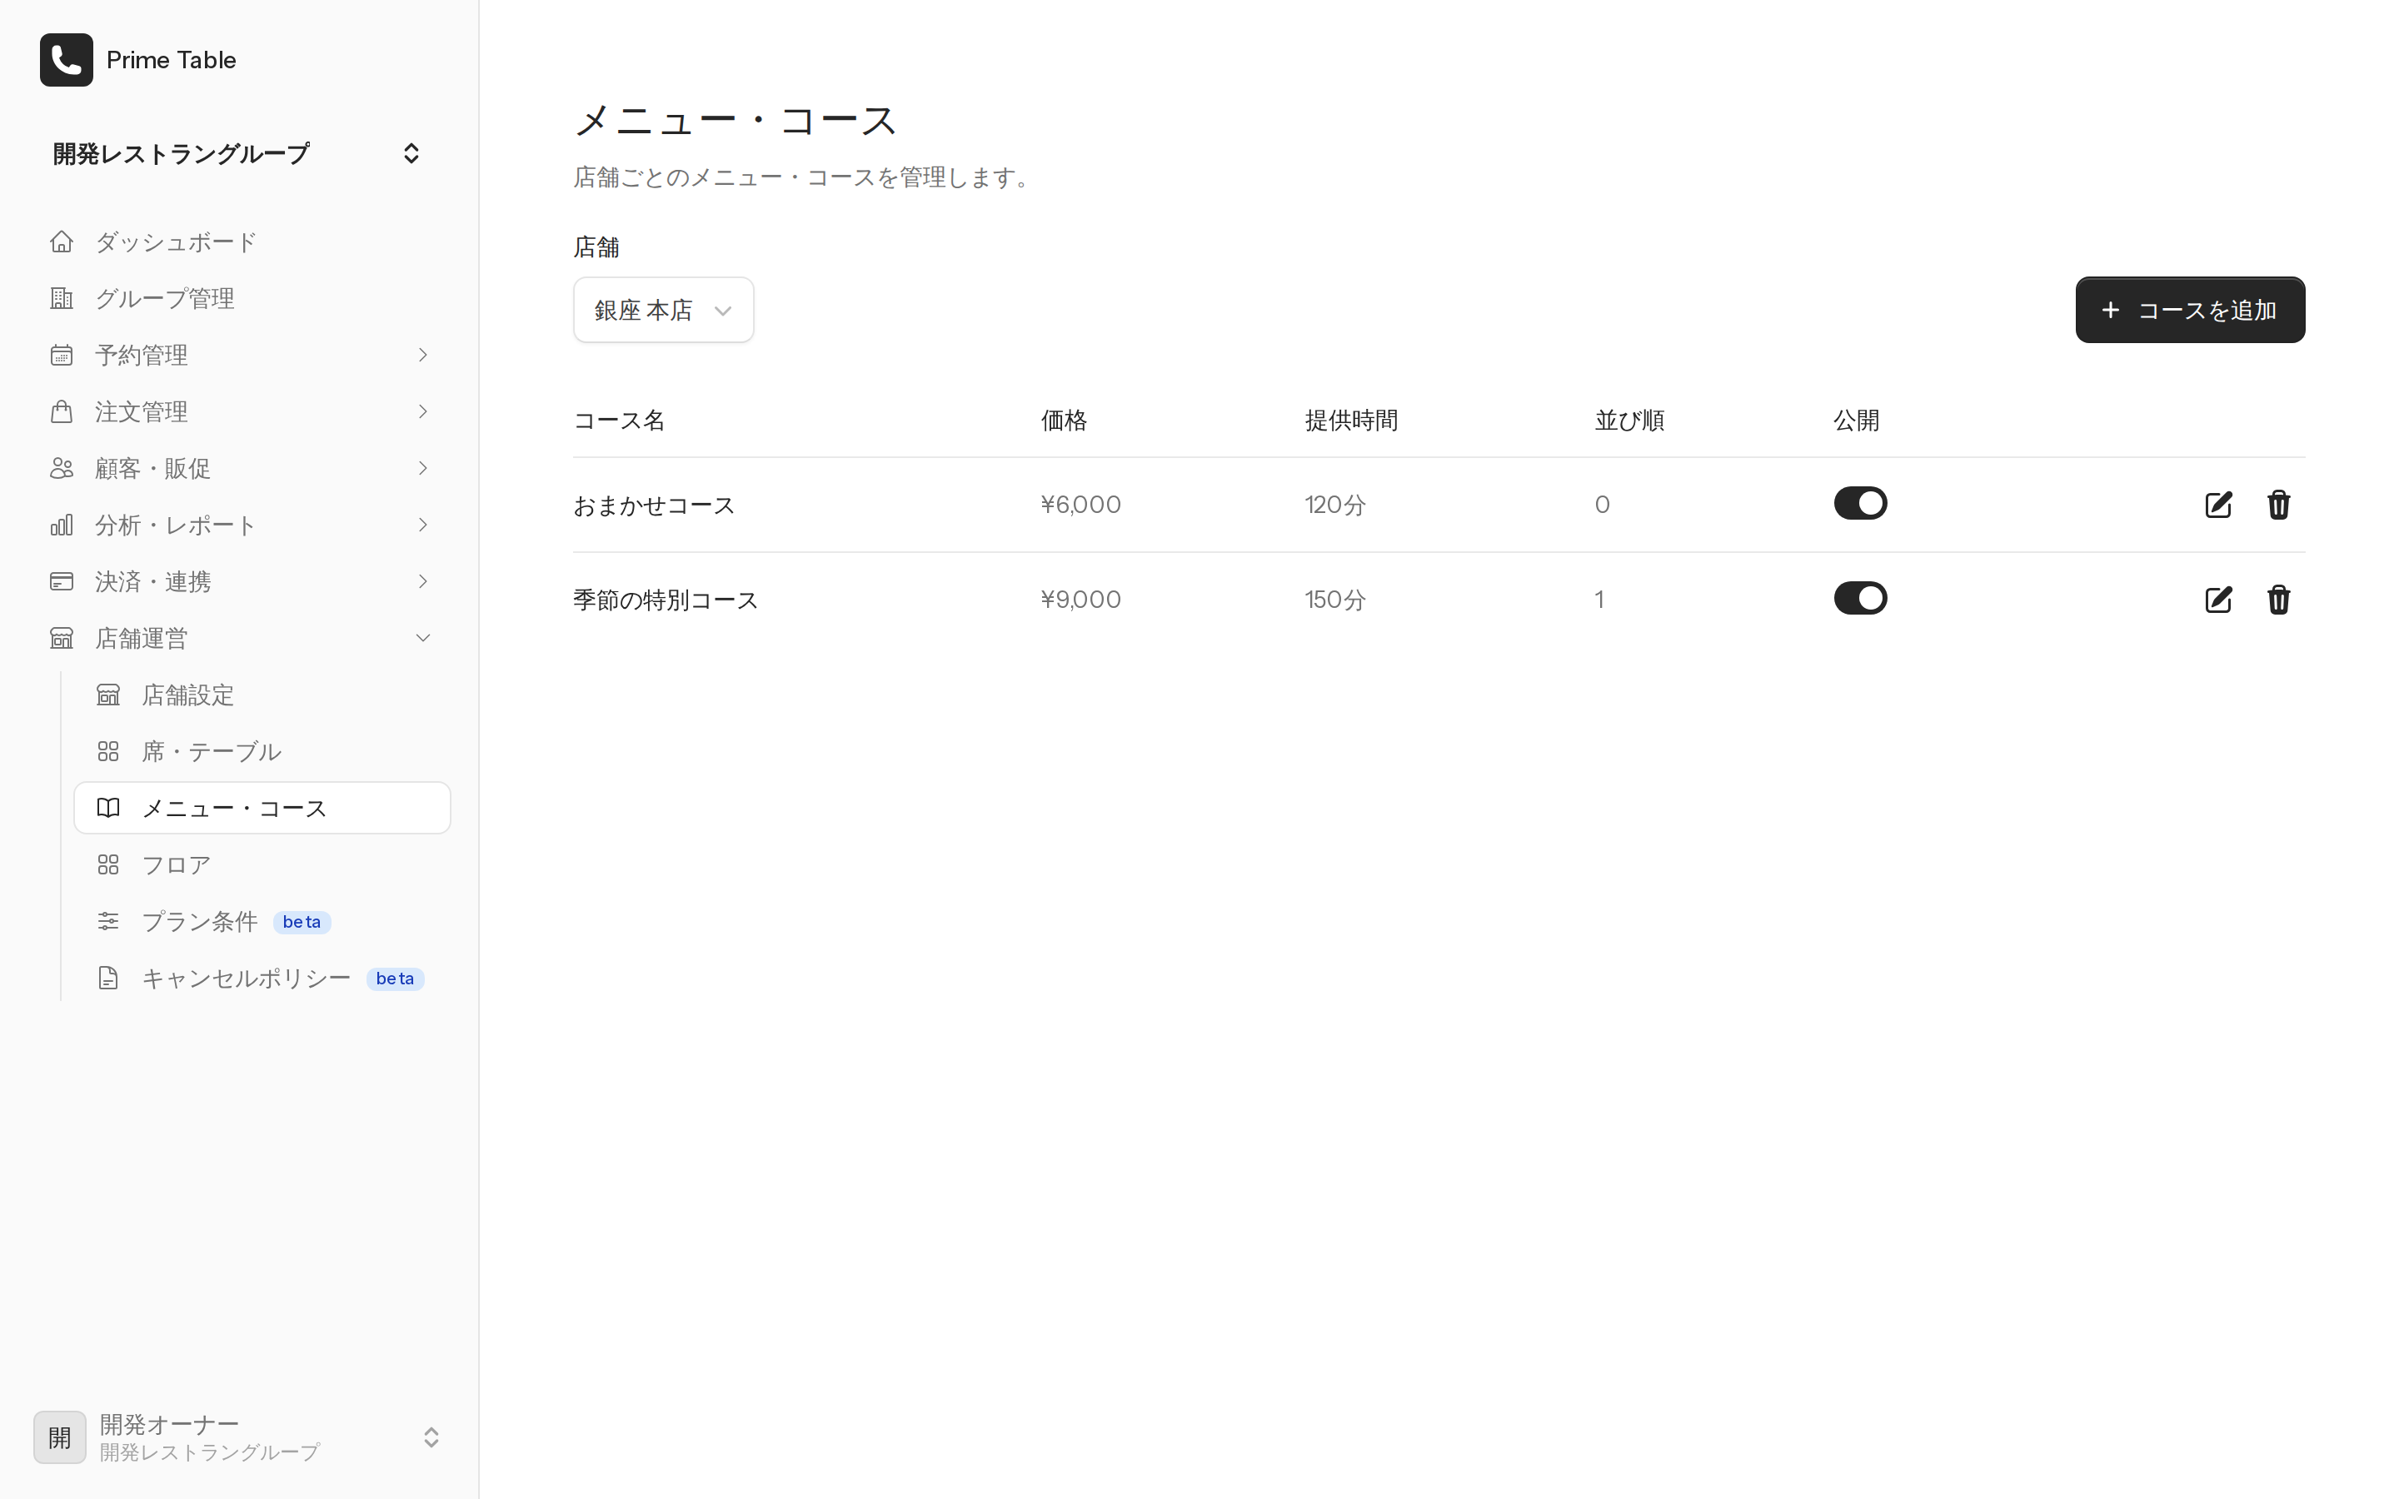
Task: Select メニュー・コース active sidebar item
Action: click(x=262, y=808)
